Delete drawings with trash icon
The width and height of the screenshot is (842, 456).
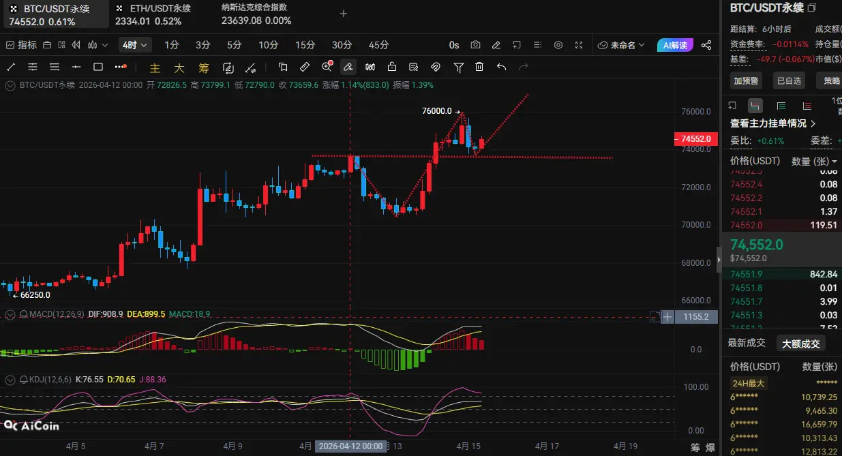pyautogui.click(x=480, y=67)
